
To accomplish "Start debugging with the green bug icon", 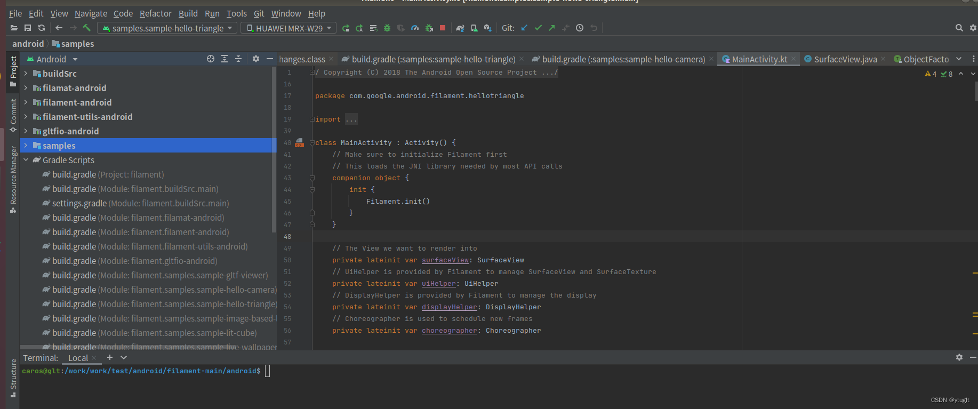I will pyautogui.click(x=387, y=28).
